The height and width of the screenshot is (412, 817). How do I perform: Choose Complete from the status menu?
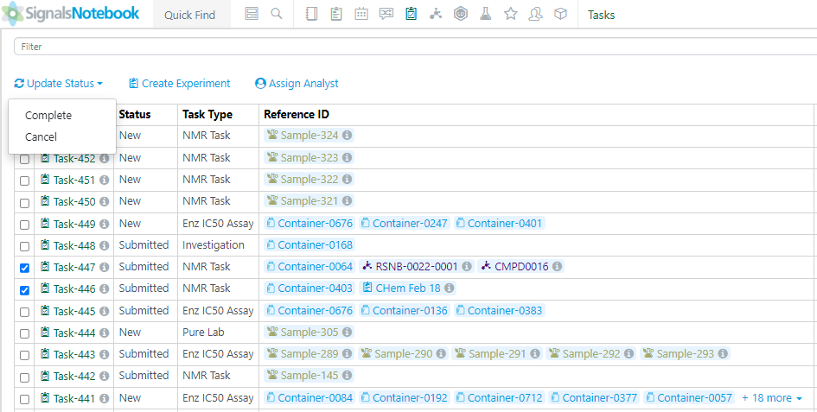(48, 116)
